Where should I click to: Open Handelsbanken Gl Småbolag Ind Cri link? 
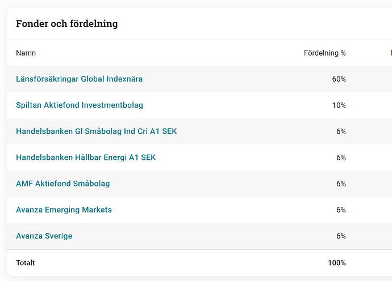pyautogui.click(x=96, y=131)
